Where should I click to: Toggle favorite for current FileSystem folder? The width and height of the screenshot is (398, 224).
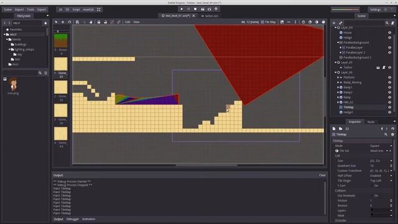[x=45, y=23]
